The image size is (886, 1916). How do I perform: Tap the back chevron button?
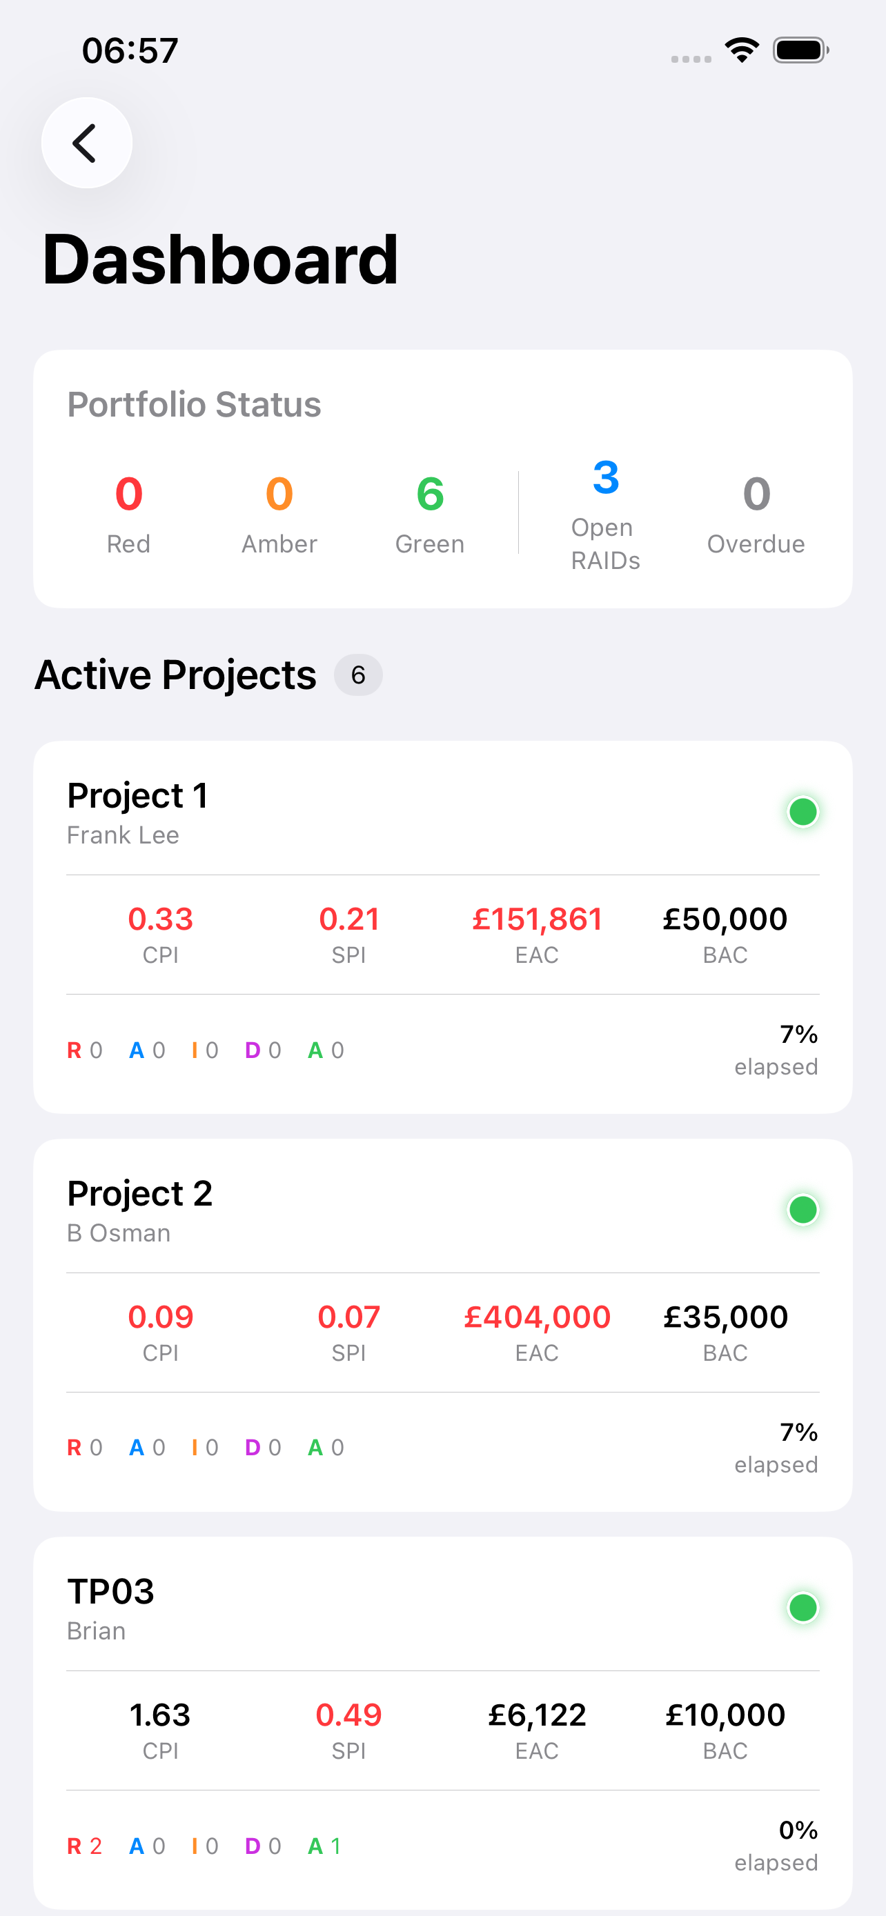point(86,143)
